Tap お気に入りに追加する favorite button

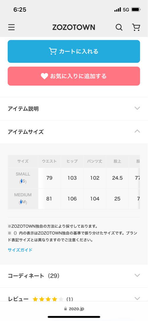[x=74, y=76]
